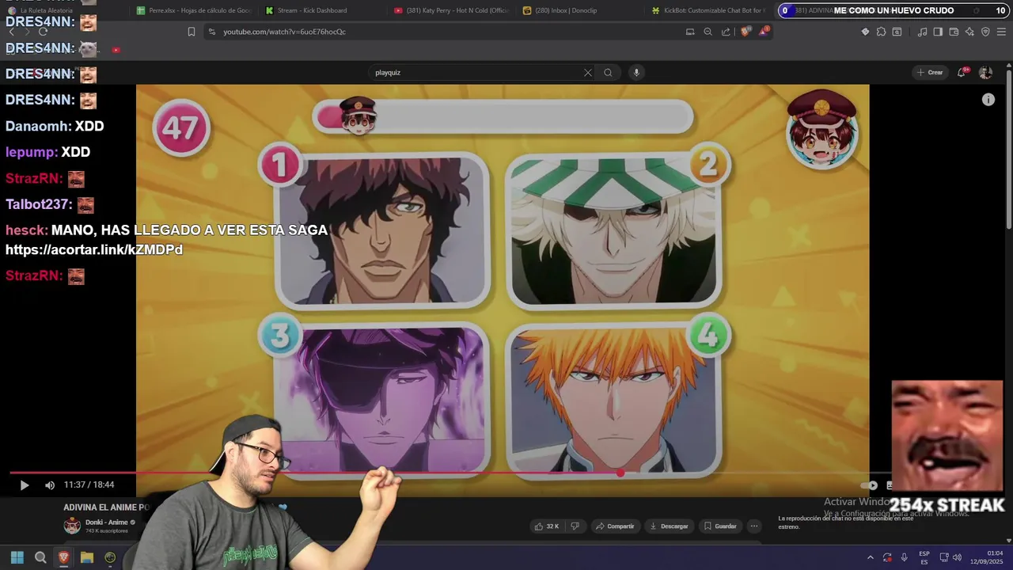Switch to Katy Perry Hot N Cold tab
The image size is (1013, 570).
[x=452, y=10]
